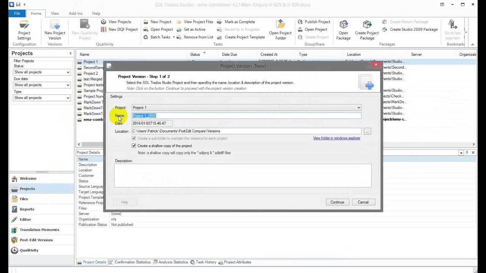Collapse the ribbon with the chevron

[473, 44]
